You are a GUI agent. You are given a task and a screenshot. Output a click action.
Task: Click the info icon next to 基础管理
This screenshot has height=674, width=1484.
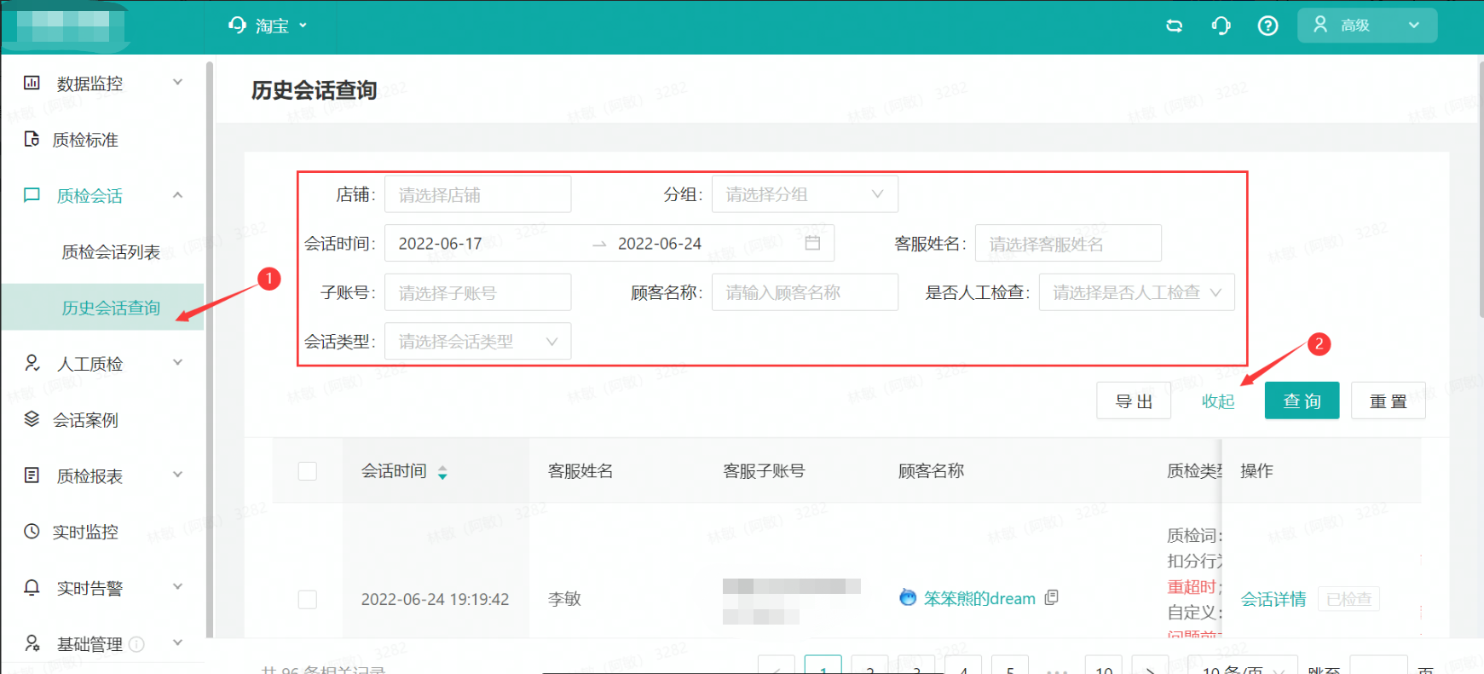coord(136,644)
